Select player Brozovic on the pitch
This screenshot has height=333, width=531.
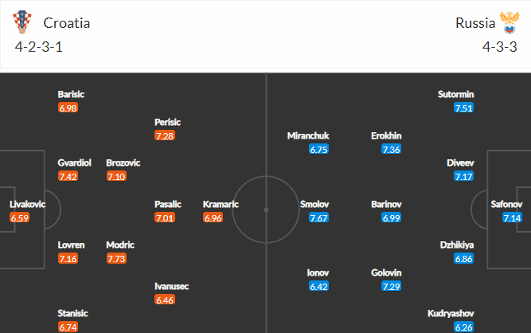point(123,163)
